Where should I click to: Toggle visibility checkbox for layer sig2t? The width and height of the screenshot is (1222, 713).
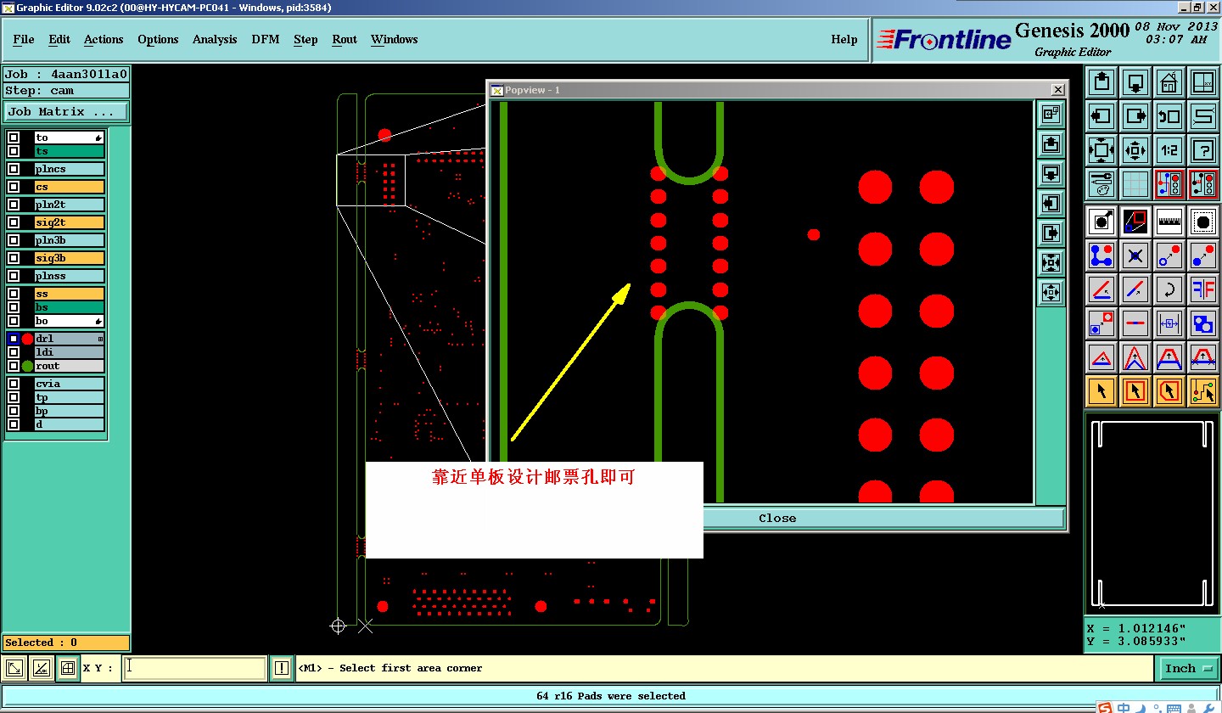click(14, 222)
